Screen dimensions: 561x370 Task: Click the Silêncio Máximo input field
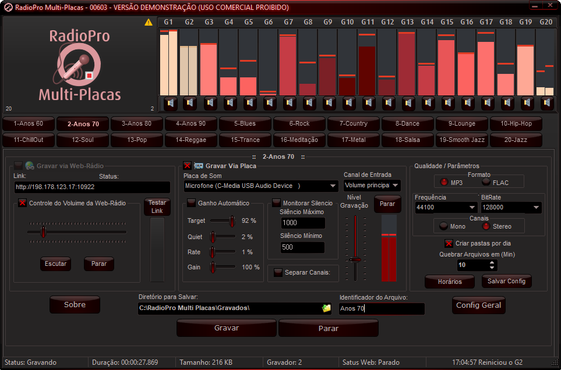tap(303, 223)
